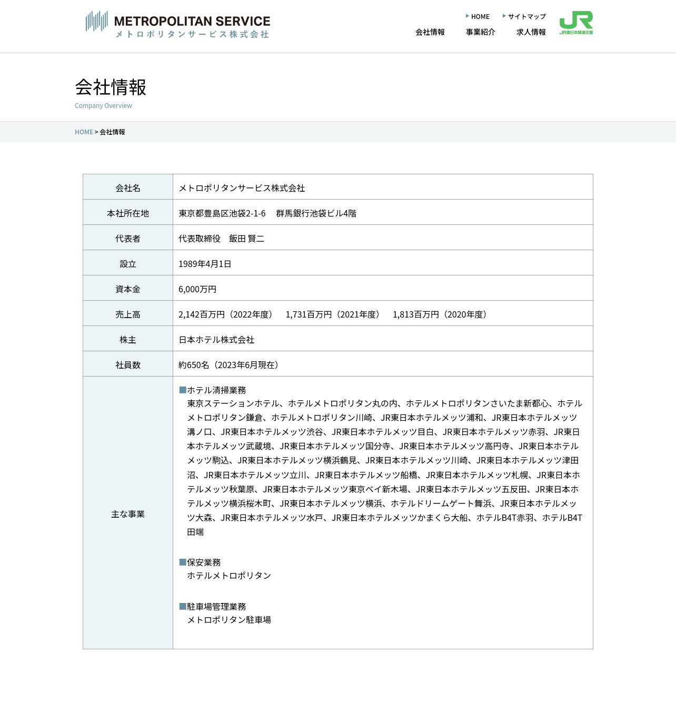The image size is (676, 722).
Task: Select representative 代表取締役 飯田 賢二
Action: click(222, 239)
